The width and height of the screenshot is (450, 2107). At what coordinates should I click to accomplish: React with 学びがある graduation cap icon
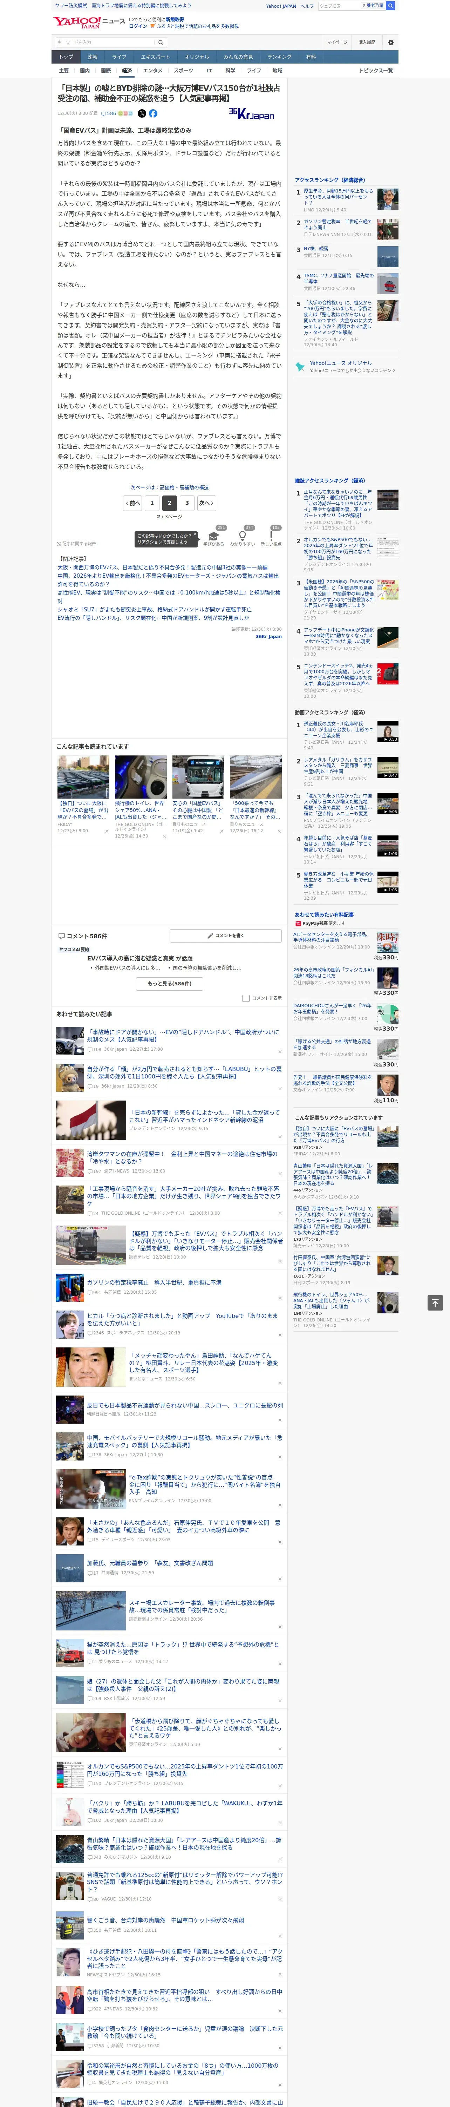coord(213,537)
